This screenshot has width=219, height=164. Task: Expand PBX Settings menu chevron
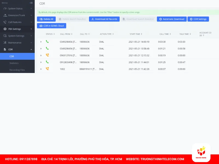tap(31, 29)
